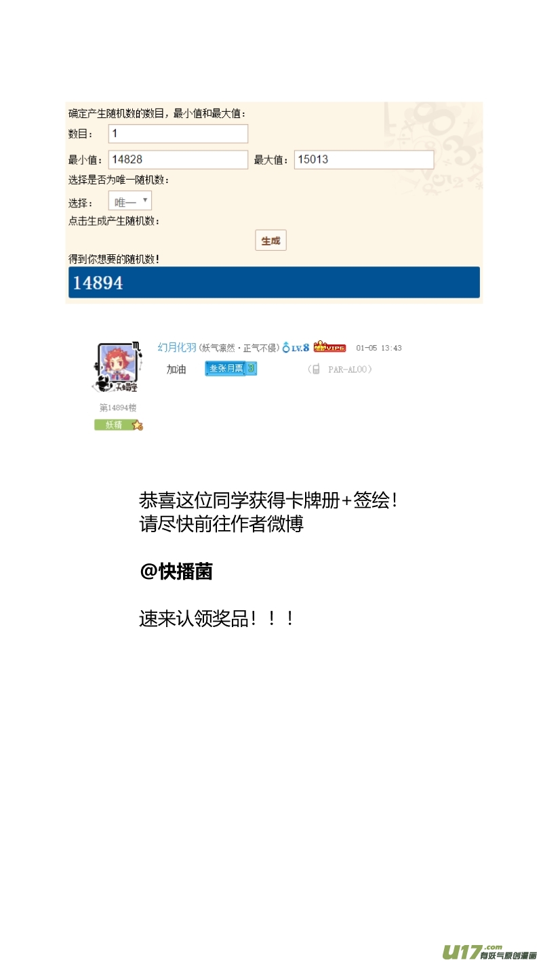Click the 生成 generate button

point(270,240)
